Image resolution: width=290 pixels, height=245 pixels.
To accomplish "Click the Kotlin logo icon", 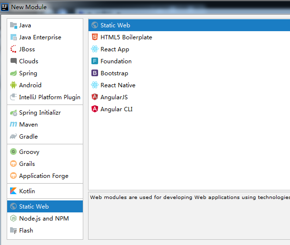I will (x=13, y=191).
